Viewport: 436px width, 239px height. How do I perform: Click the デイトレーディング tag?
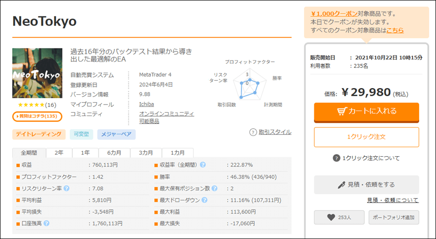pyautogui.click(x=39, y=134)
